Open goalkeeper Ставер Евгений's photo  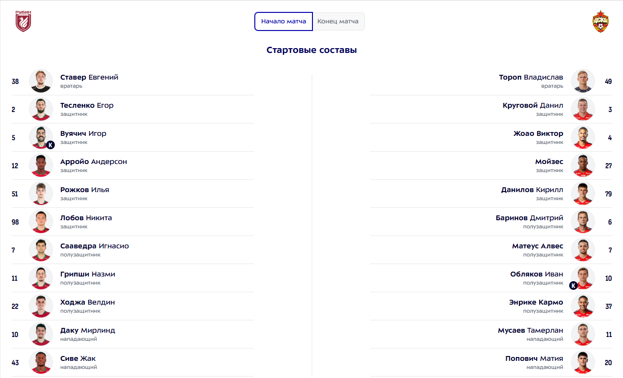(41, 81)
